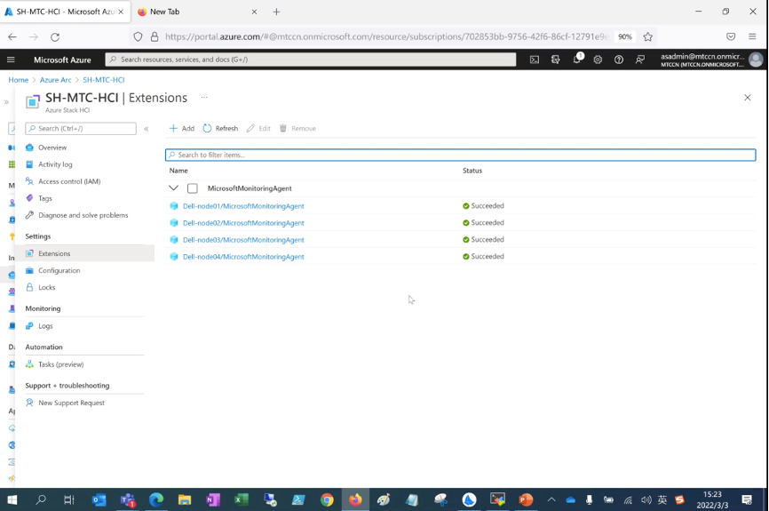Screen dimensions: 769x511
Task: Open the Windows notification center
Action: coord(747,499)
